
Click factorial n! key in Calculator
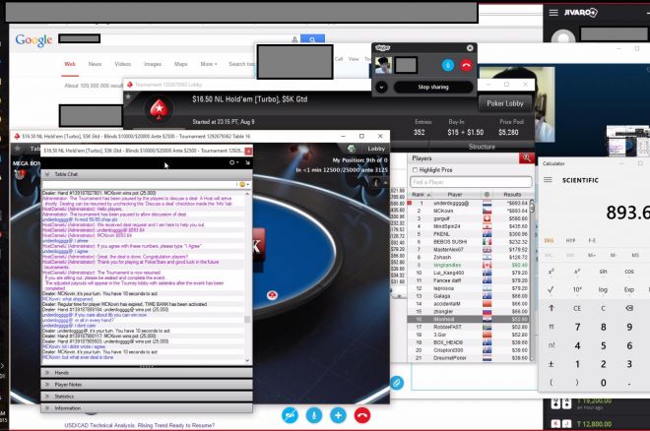(x=552, y=345)
